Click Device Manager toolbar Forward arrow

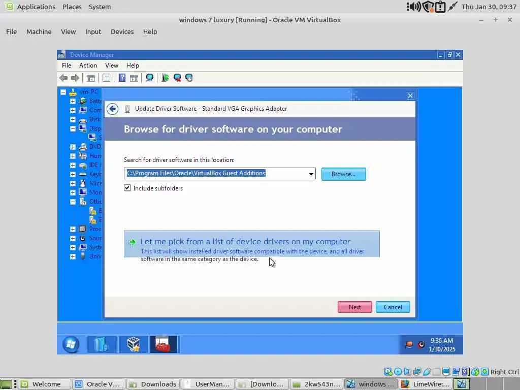coord(75,78)
